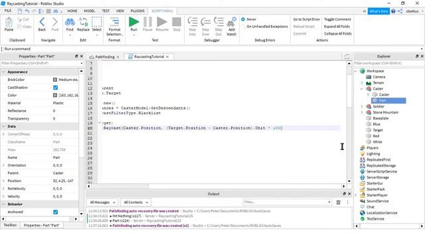Click the share icon near username
Screen dimensions: 425x239
coord(400,11)
